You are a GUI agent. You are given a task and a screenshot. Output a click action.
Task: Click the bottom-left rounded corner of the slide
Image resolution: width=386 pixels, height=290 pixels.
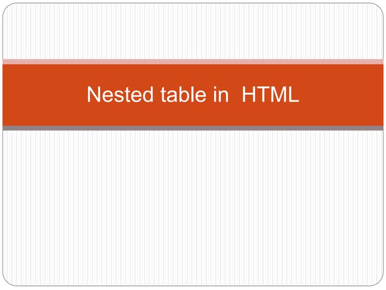[7, 282]
